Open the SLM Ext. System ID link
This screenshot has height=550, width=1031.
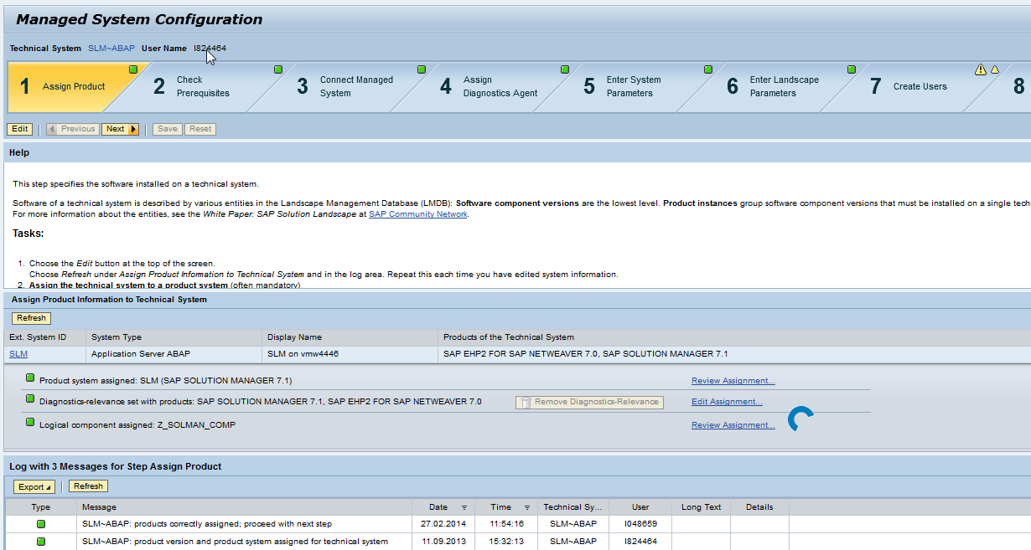(x=18, y=354)
